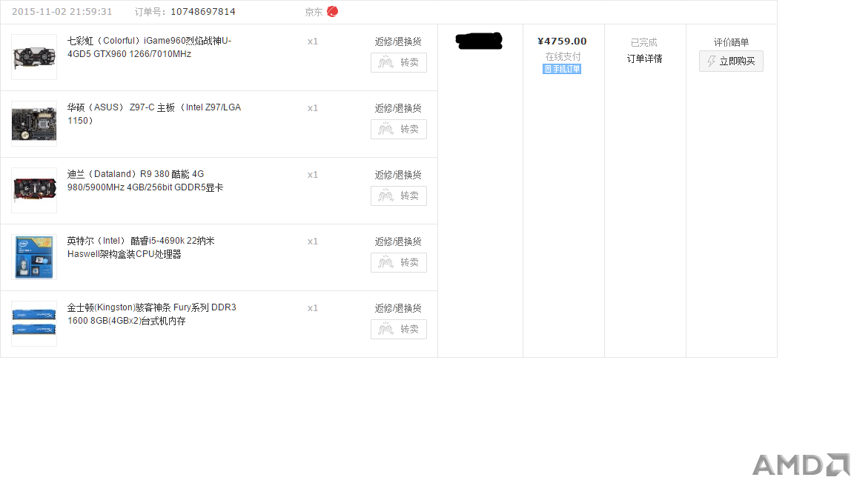Open the 华硕 Z97-C 主板 product link

(x=154, y=114)
